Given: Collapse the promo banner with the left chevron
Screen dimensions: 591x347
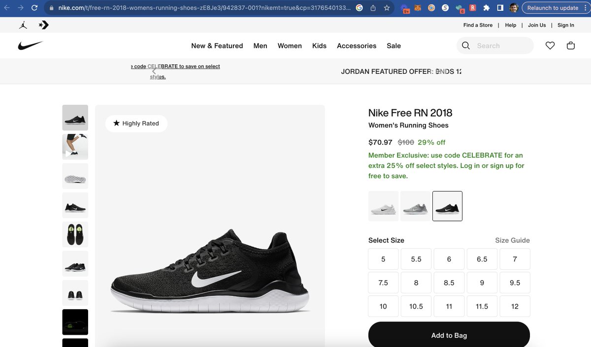Looking at the screenshot, I should (153, 71).
